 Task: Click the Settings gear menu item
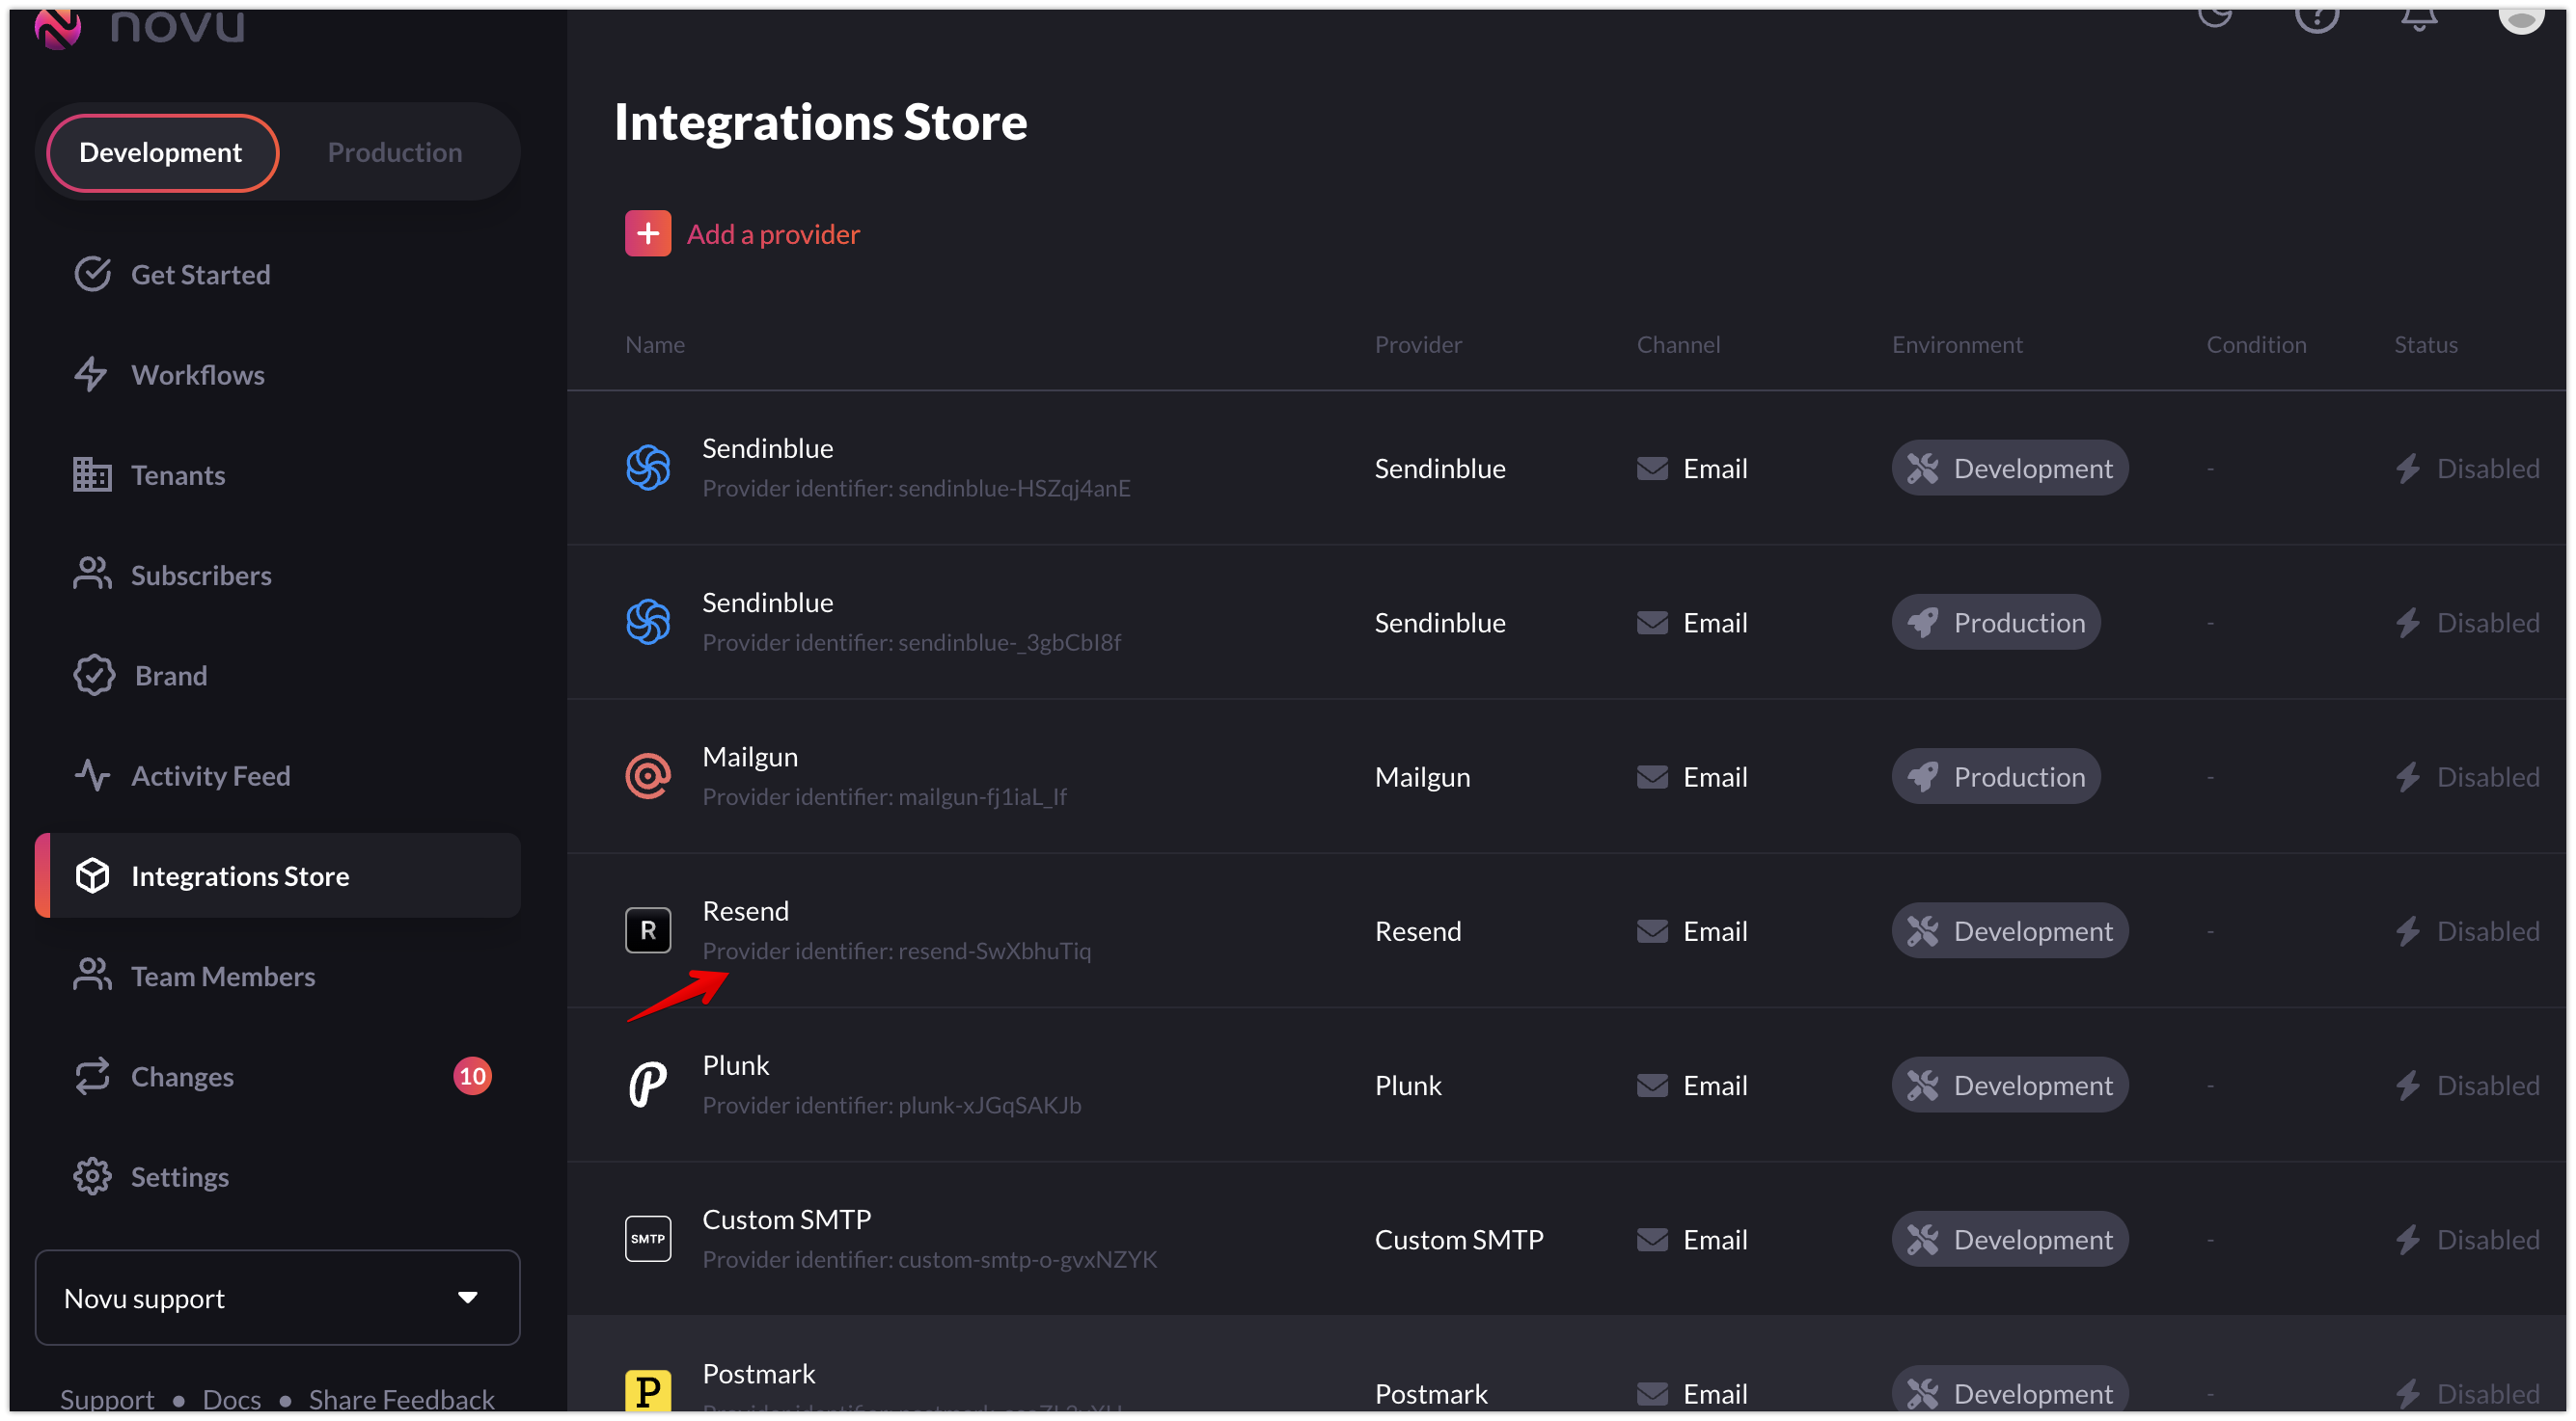[180, 1174]
